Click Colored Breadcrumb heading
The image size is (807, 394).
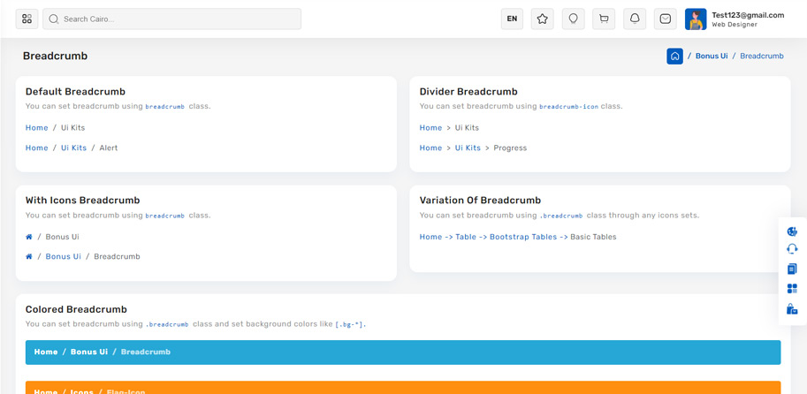click(76, 309)
